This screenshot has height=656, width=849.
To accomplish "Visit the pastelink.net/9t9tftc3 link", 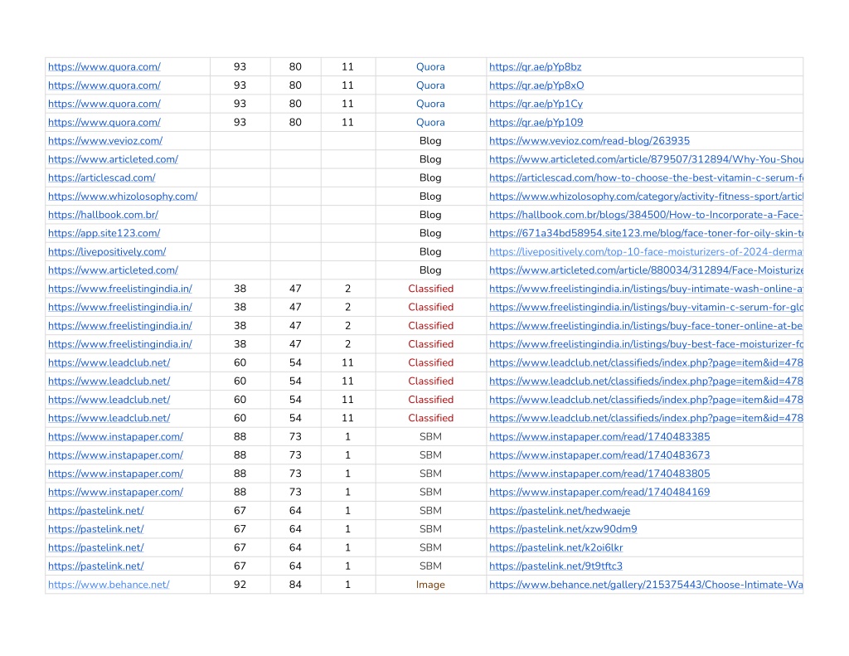I will (555, 566).
